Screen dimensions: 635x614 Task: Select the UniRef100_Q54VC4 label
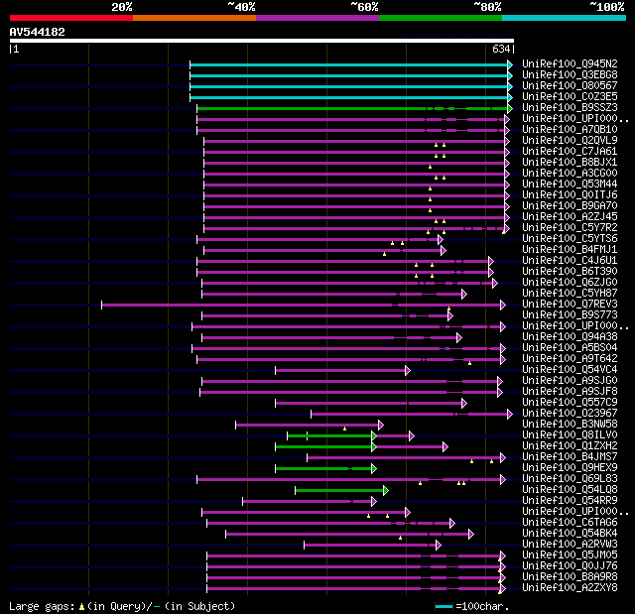570,370
